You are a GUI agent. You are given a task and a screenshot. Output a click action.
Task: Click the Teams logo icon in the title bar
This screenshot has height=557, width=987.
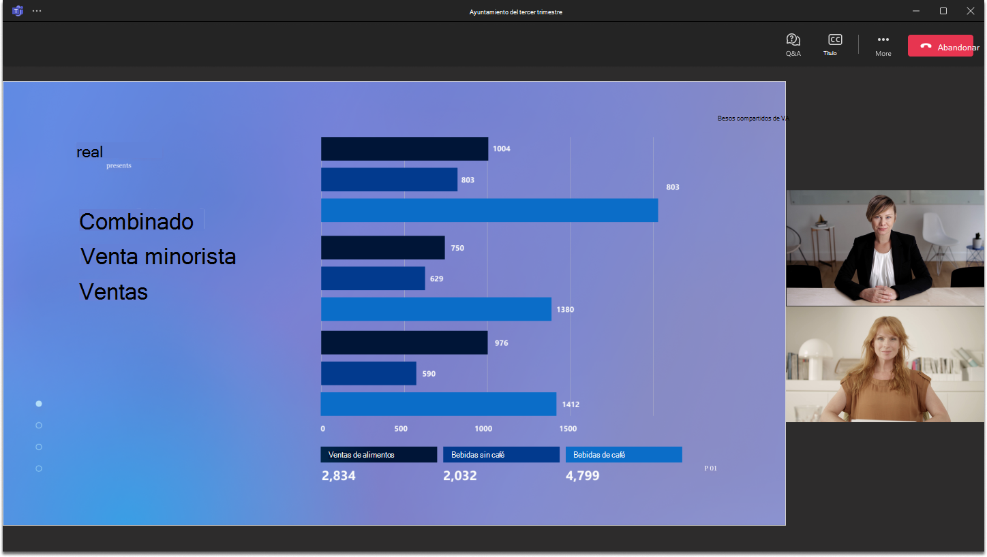tap(18, 12)
